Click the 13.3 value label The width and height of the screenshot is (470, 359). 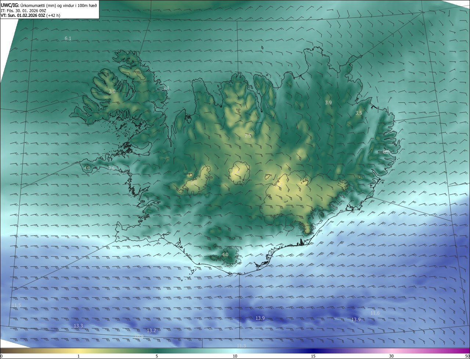coord(78,326)
